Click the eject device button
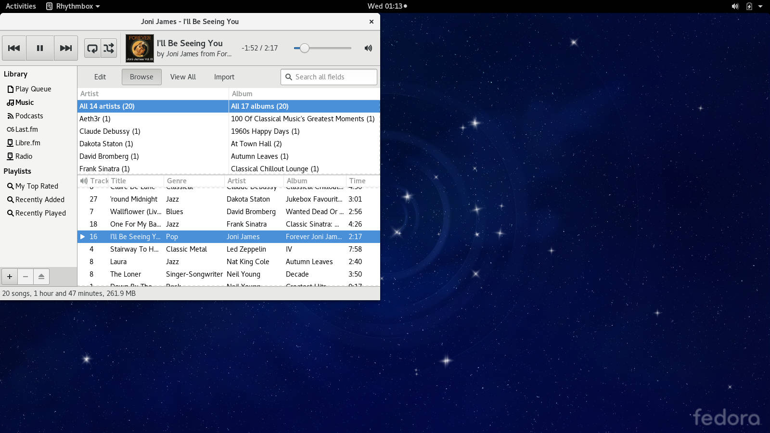 tap(41, 277)
